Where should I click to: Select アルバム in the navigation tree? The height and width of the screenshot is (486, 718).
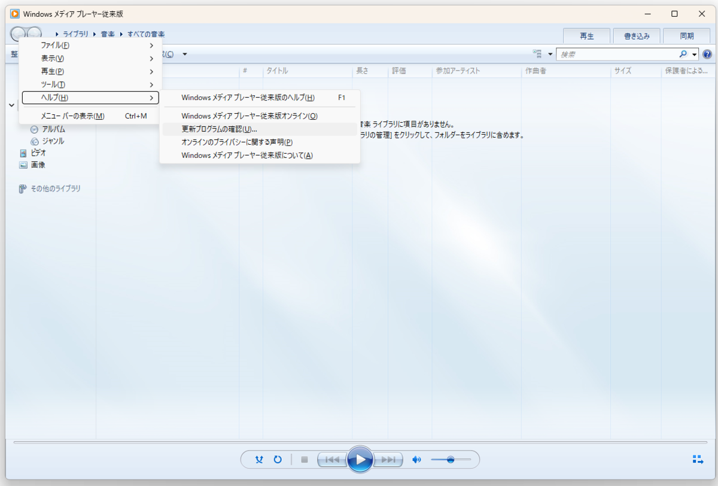click(x=53, y=129)
